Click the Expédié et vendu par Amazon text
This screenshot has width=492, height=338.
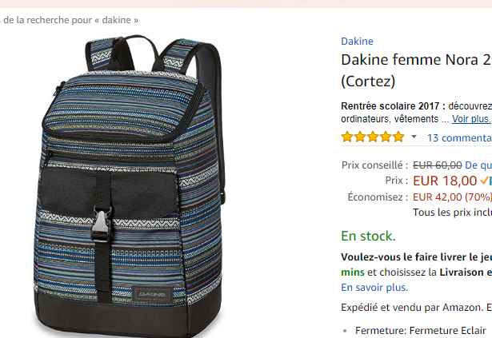tap(412, 308)
